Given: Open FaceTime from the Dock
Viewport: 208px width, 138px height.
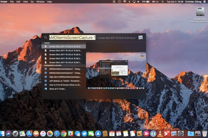Looking at the screenshot, I should pyautogui.click(x=91, y=134).
